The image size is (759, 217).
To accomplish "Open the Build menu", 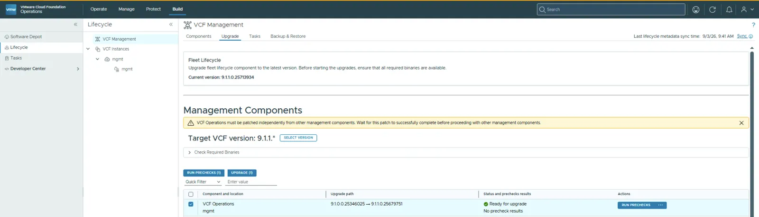I will (177, 9).
